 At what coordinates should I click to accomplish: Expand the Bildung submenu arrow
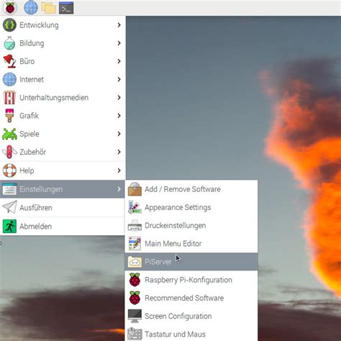coord(119,43)
